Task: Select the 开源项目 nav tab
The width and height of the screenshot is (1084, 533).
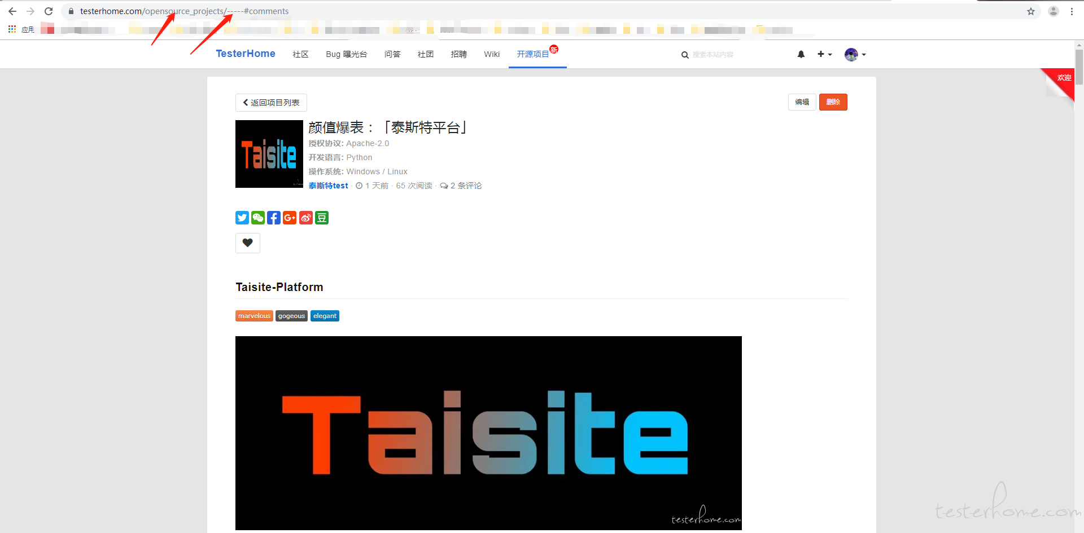Action: (537, 54)
